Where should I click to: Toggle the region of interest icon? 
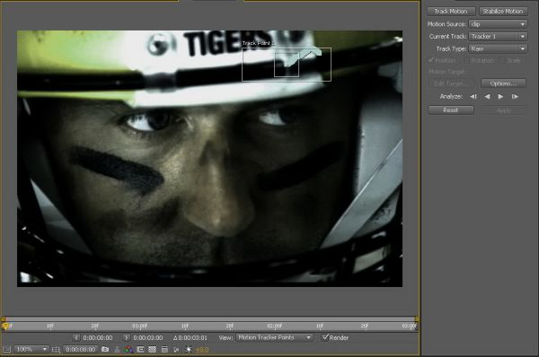(x=141, y=350)
